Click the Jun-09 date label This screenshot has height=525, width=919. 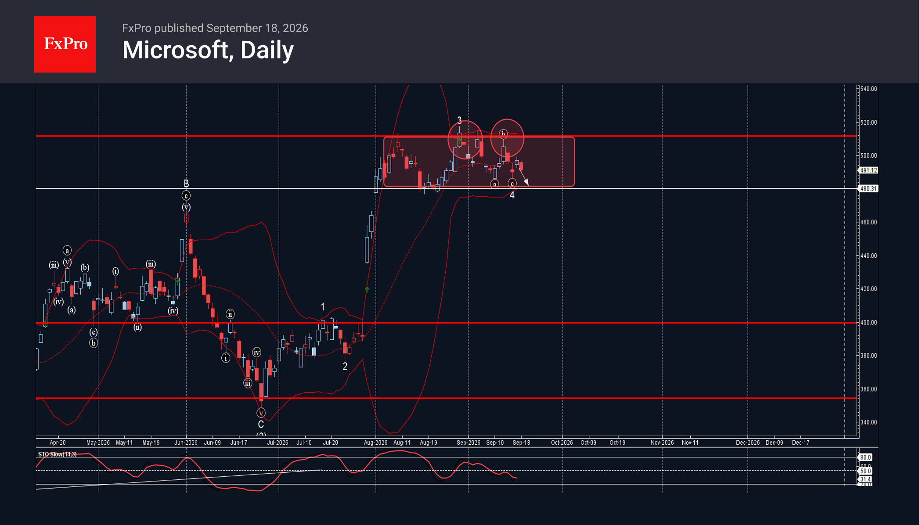[x=213, y=443]
